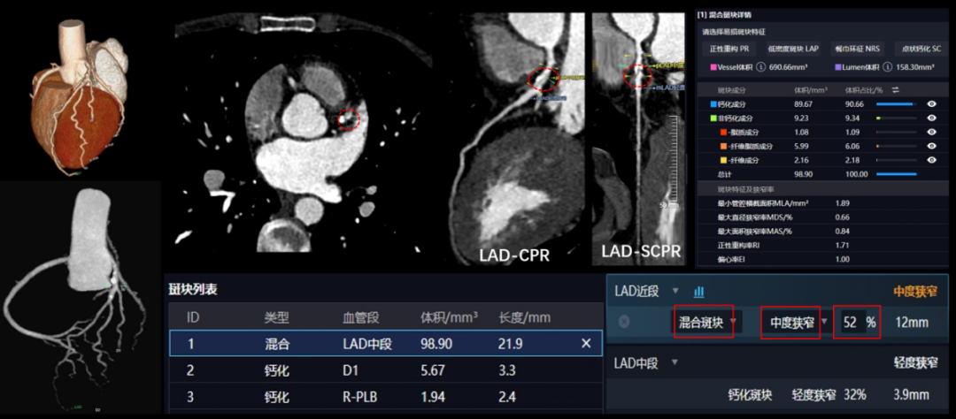956x419 pixels.
Task: Select plaque row 3 钙化 R-PLB
Action: (x=386, y=397)
